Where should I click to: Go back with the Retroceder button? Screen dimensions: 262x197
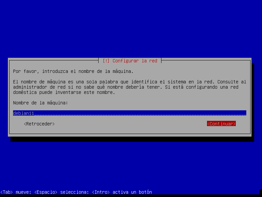pyautogui.click(x=39, y=124)
